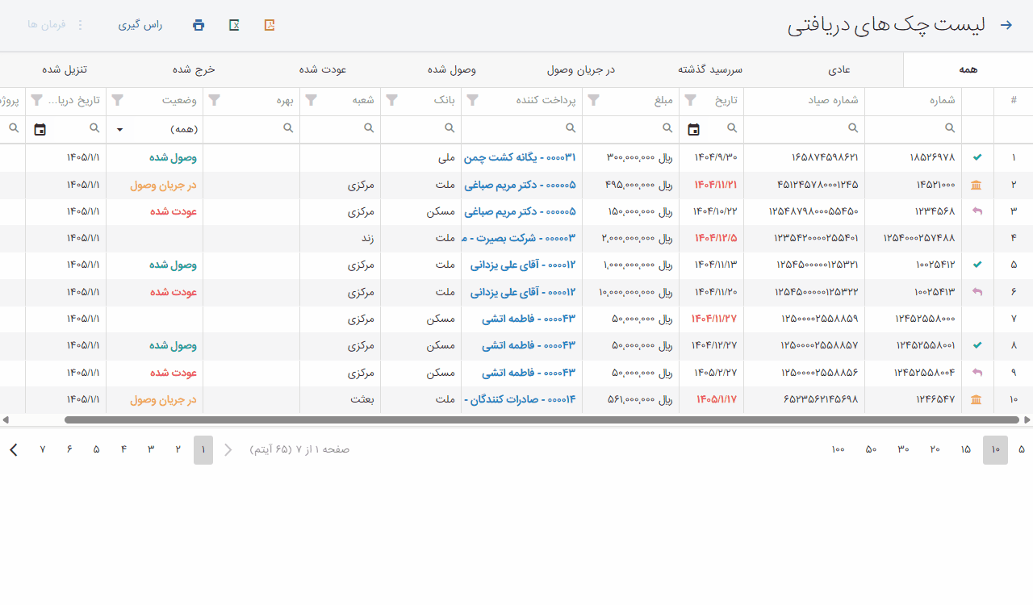Open the filter icon on the بهره column header
This screenshot has width=1033, height=605.
click(x=215, y=101)
